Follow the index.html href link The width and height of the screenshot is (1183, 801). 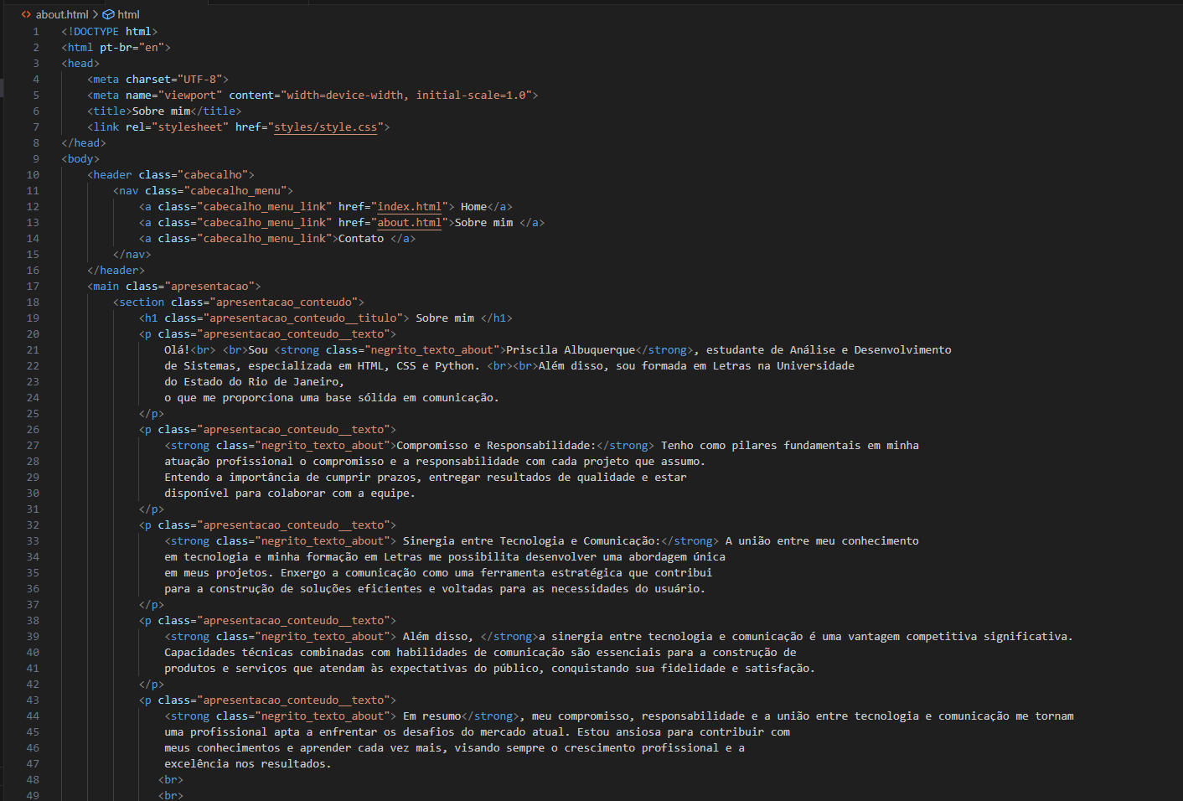point(409,207)
